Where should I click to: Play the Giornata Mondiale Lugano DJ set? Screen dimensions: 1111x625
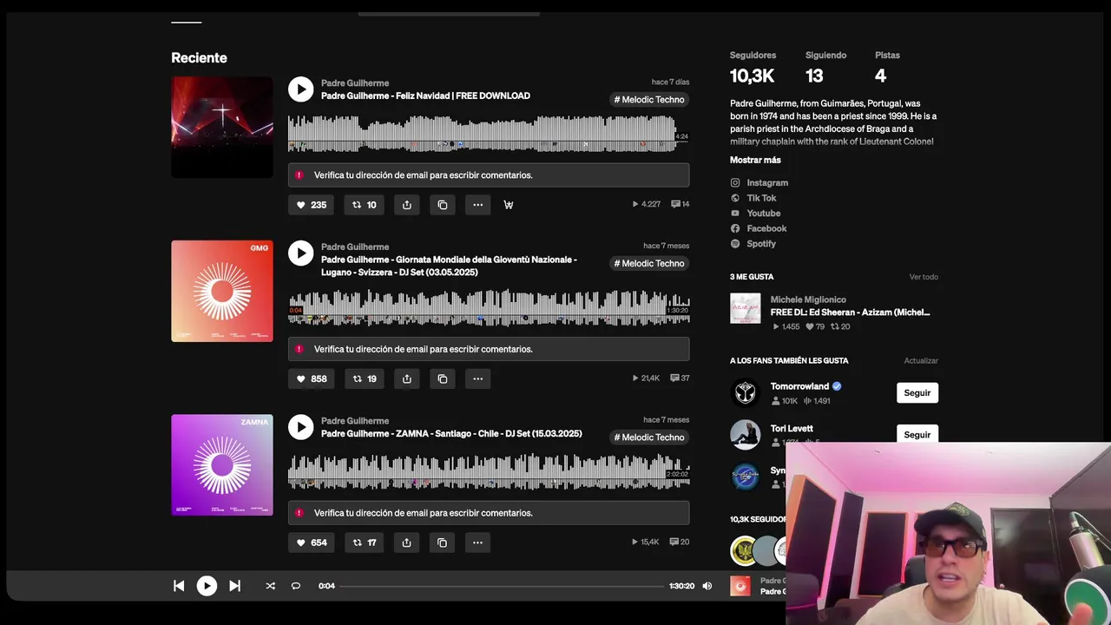click(x=300, y=253)
